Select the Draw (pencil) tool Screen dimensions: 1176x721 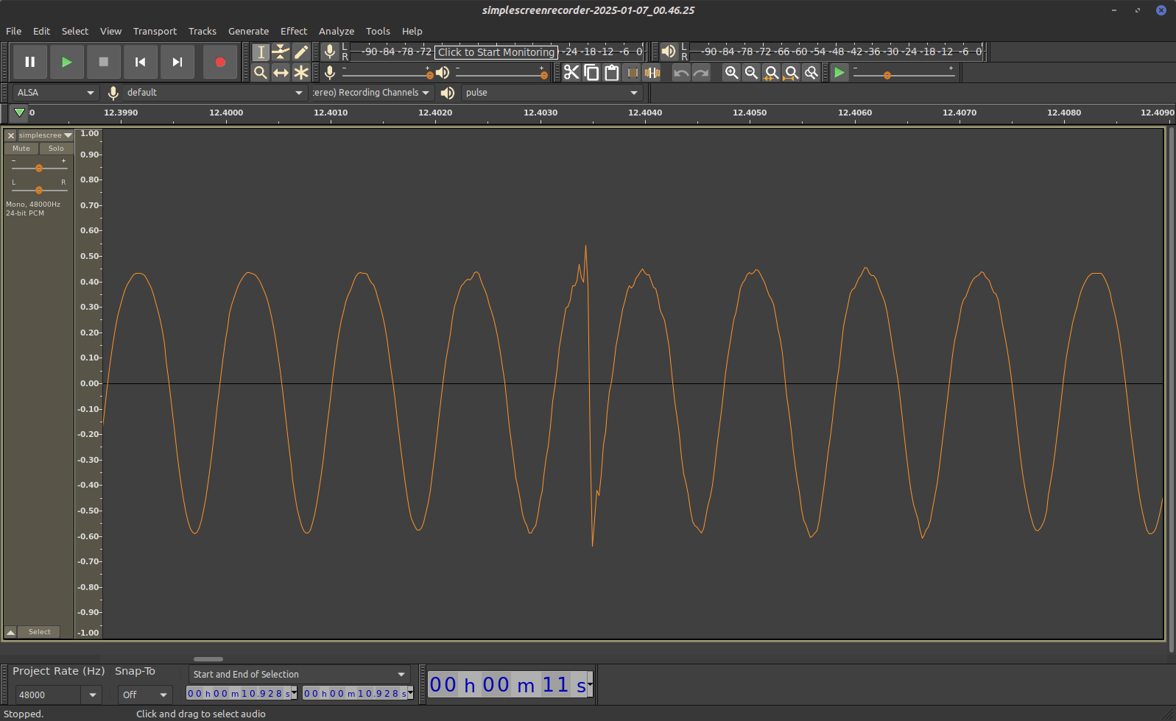(x=301, y=51)
